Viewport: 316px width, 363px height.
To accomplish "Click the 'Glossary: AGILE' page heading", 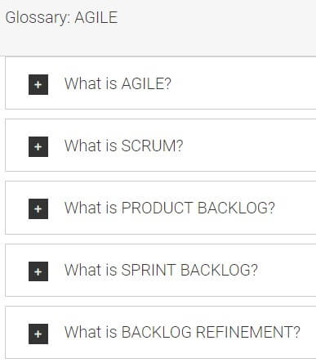I will pyautogui.click(x=61, y=18).
